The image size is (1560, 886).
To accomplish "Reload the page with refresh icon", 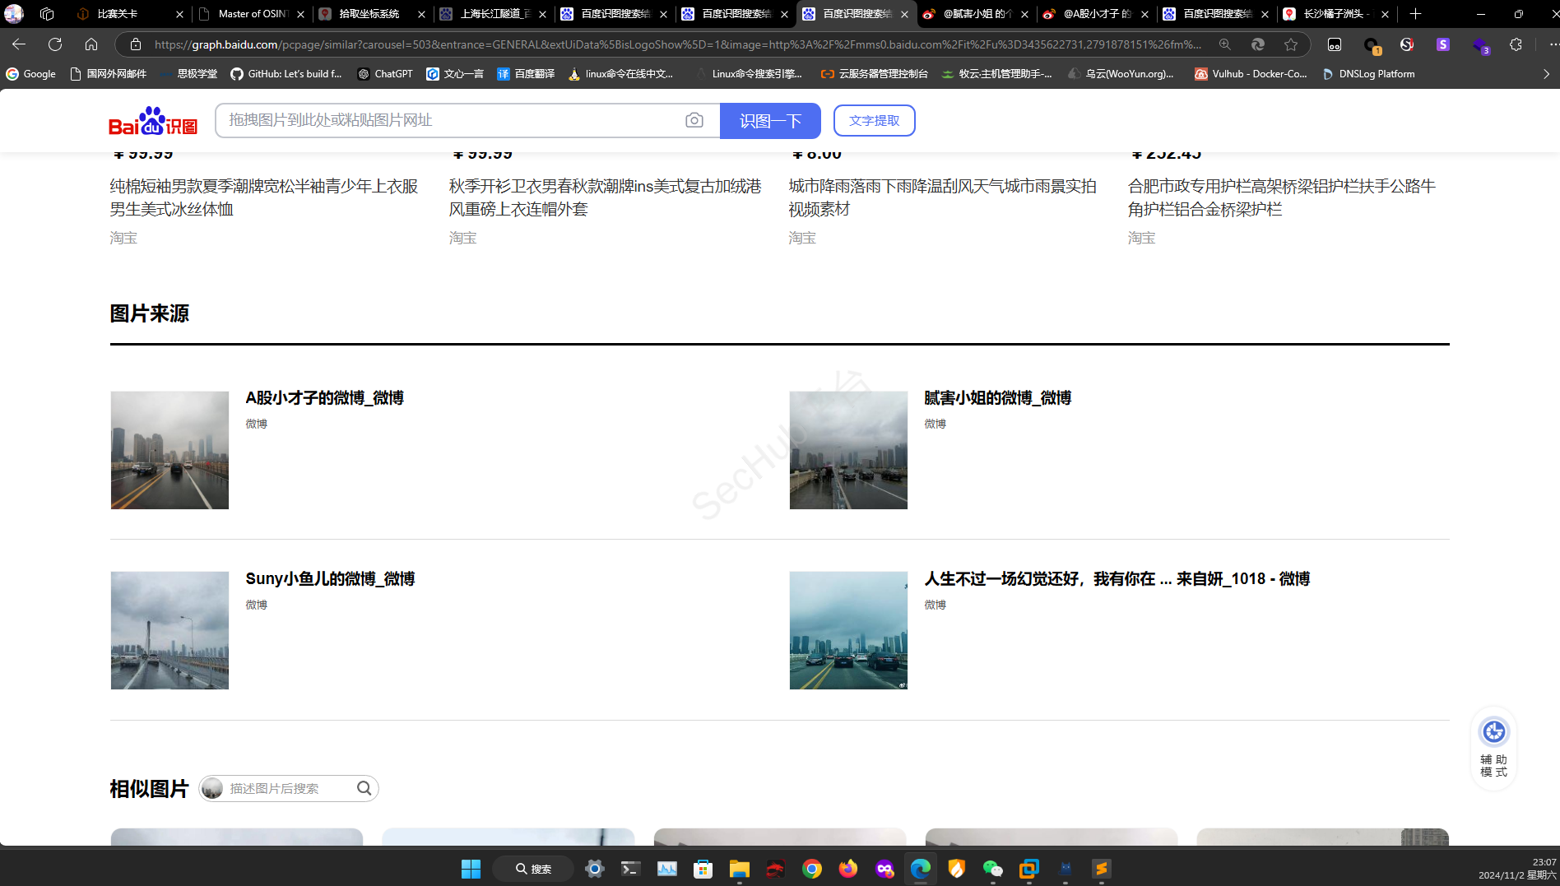I will (x=55, y=44).
